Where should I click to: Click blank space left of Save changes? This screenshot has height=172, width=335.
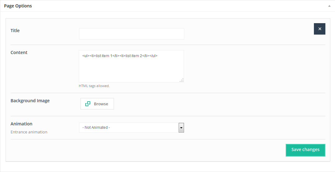coord(155,150)
